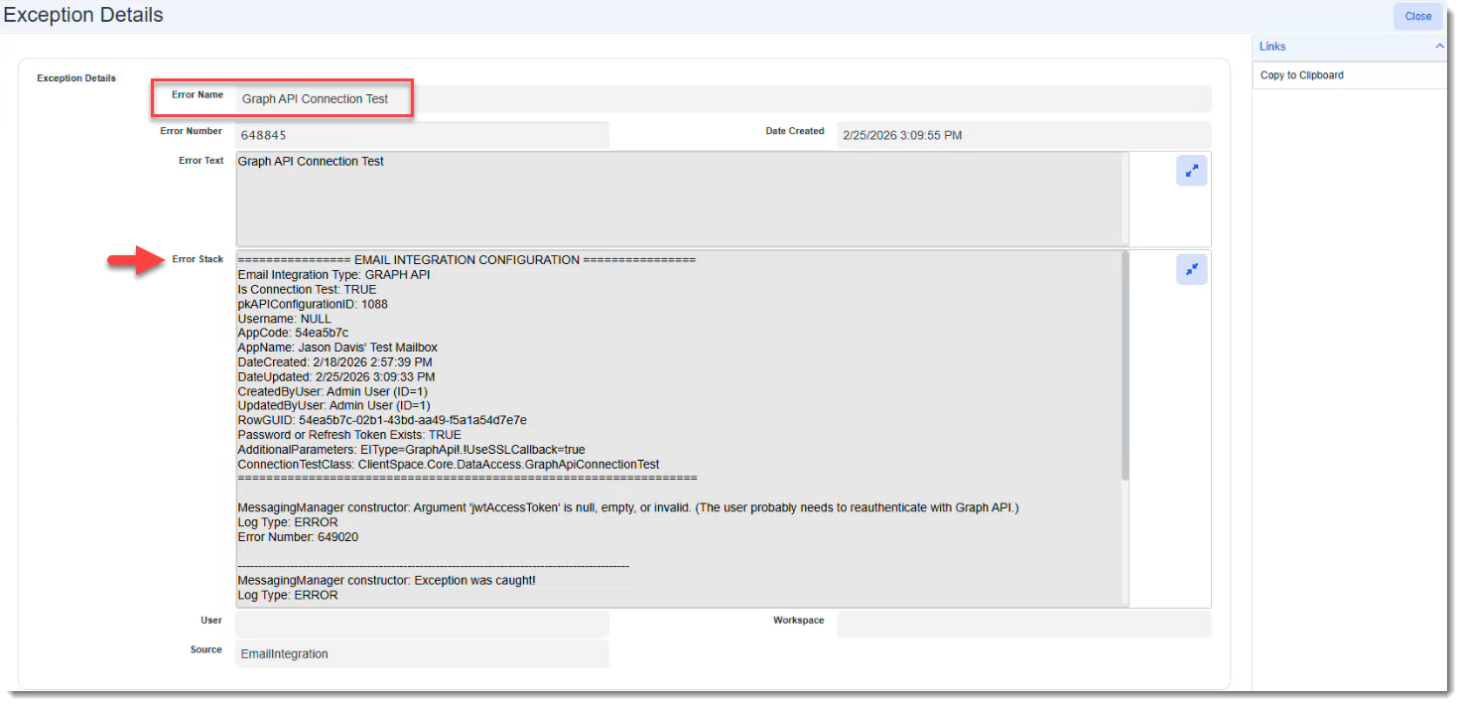Viewport: 1462px width, 706px height.
Task: Click the Links panel header title
Action: point(1272,47)
